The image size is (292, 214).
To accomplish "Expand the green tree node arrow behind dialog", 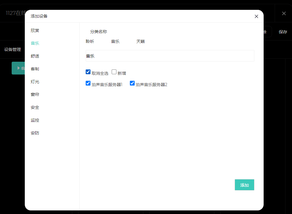I will click(19, 68).
